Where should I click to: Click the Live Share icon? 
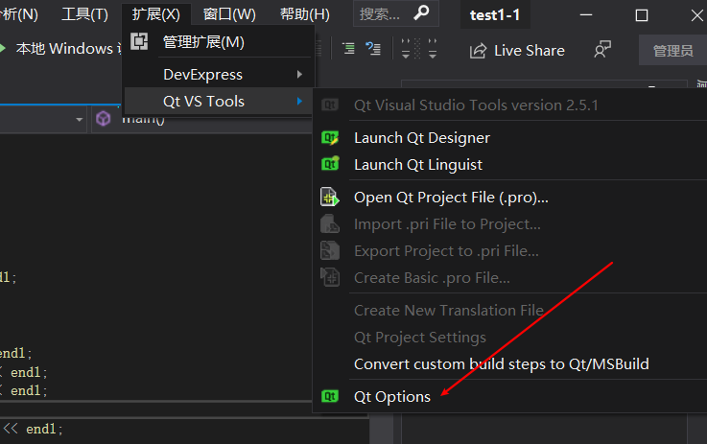[478, 51]
